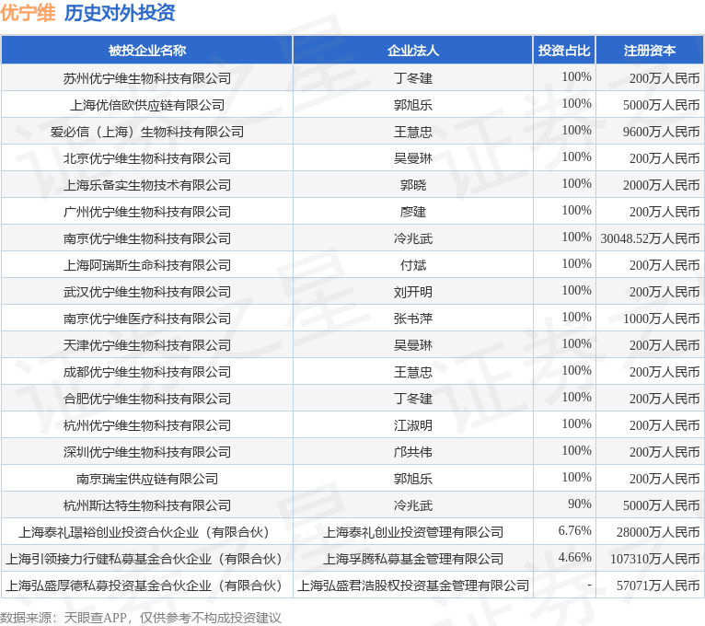705x626 pixels.
Task: Click 上海孚腾私募基金管理有限公司 legal person cell
Action: tap(412, 559)
